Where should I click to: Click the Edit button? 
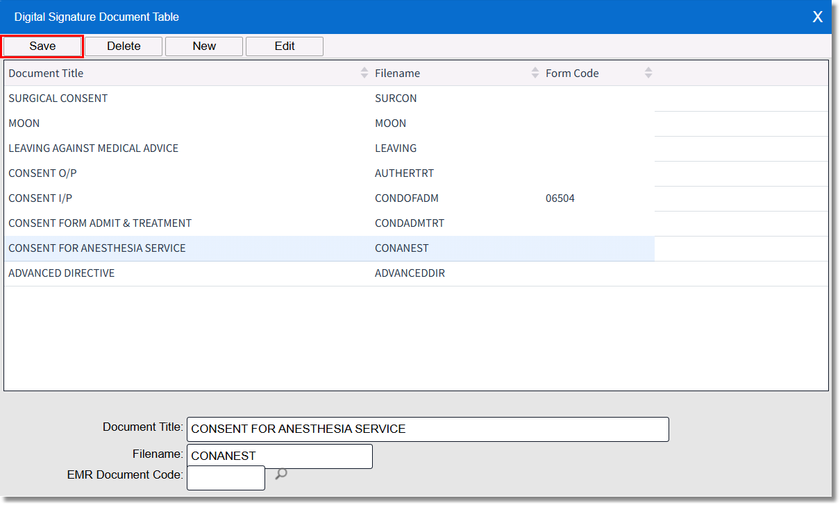[x=285, y=46]
